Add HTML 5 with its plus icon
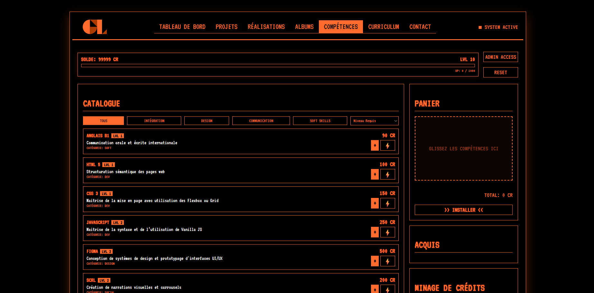 click(375, 174)
